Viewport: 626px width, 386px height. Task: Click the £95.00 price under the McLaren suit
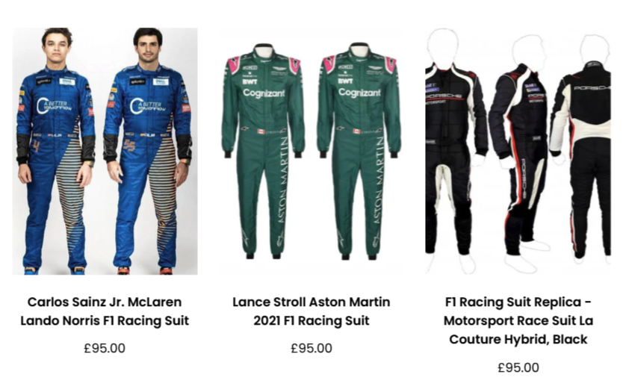tap(105, 348)
